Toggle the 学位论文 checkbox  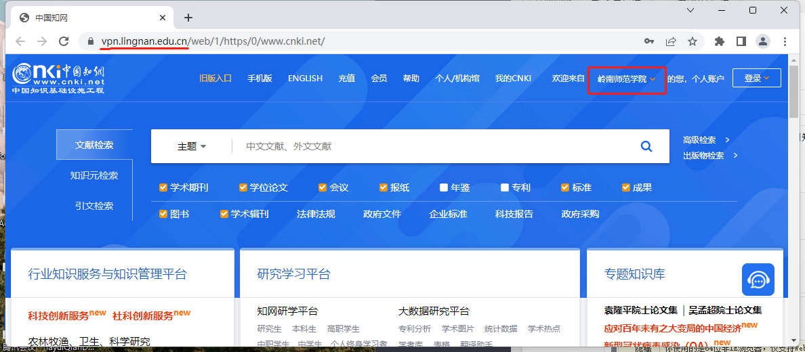pyautogui.click(x=243, y=188)
